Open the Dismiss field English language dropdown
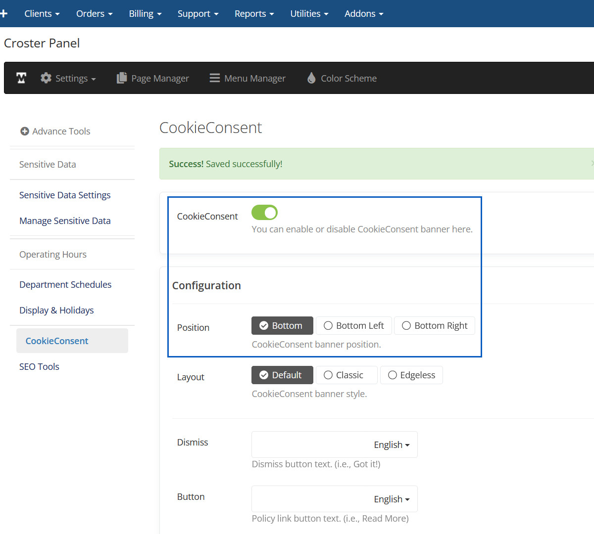The image size is (594, 534). [x=392, y=445]
